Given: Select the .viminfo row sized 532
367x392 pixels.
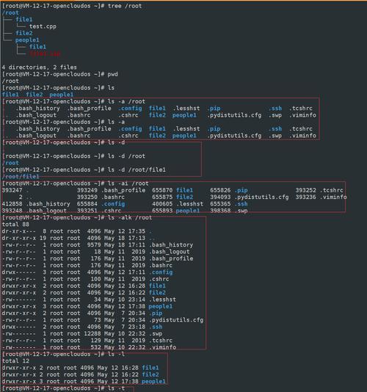Looking at the screenshot, I should click(x=89, y=347).
